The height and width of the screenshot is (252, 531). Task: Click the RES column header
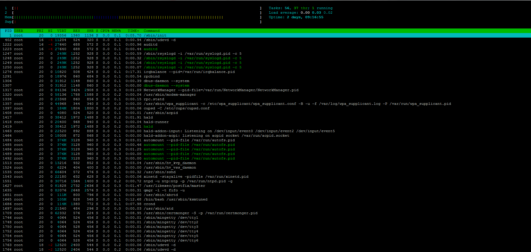click(x=77, y=31)
